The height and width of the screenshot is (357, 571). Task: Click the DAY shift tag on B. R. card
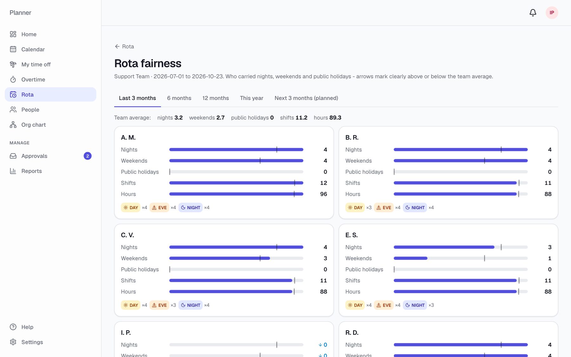click(x=355, y=208)
